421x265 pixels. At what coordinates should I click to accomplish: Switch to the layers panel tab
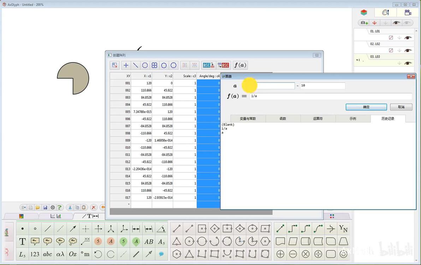(364, 13)
